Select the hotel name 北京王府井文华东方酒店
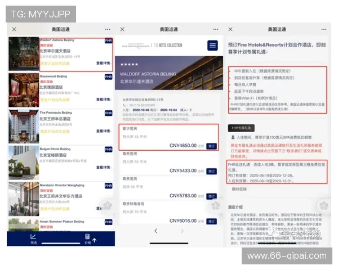338x270 pixels. point(61,196)
